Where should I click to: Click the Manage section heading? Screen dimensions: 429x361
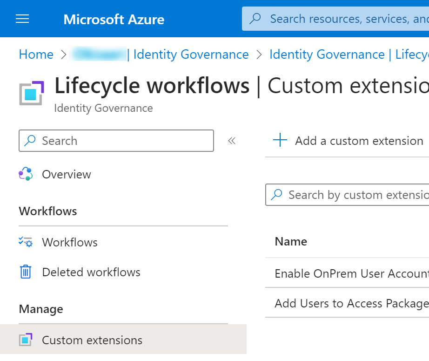click(x=41, y=309)
